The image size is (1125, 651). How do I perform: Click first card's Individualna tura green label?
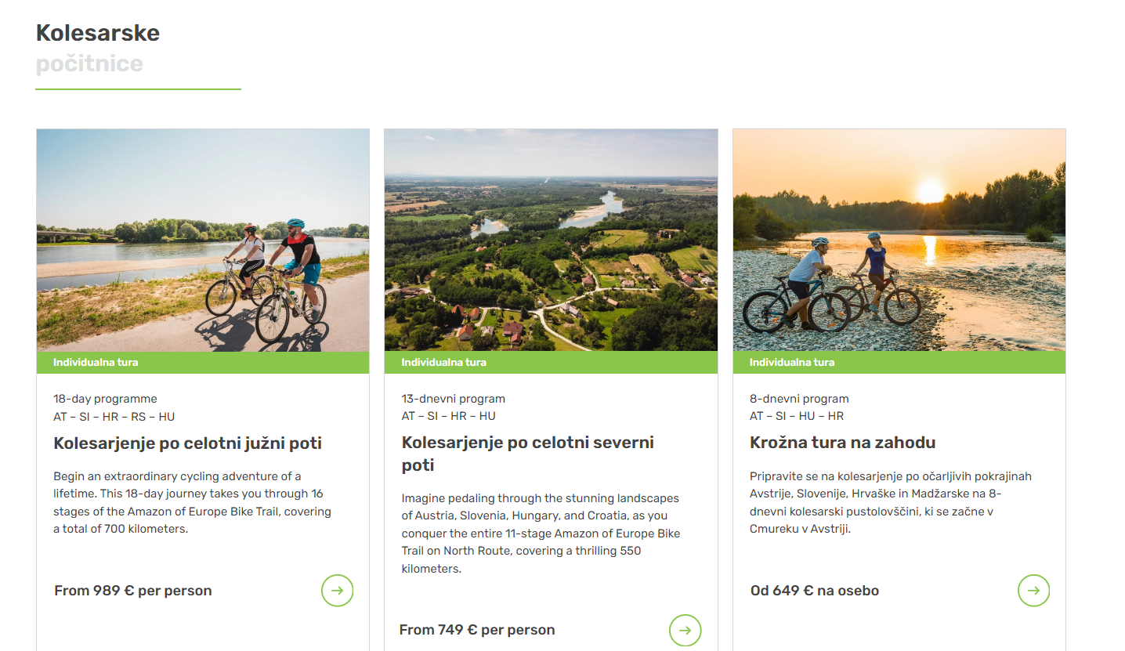tap(203, 363)
